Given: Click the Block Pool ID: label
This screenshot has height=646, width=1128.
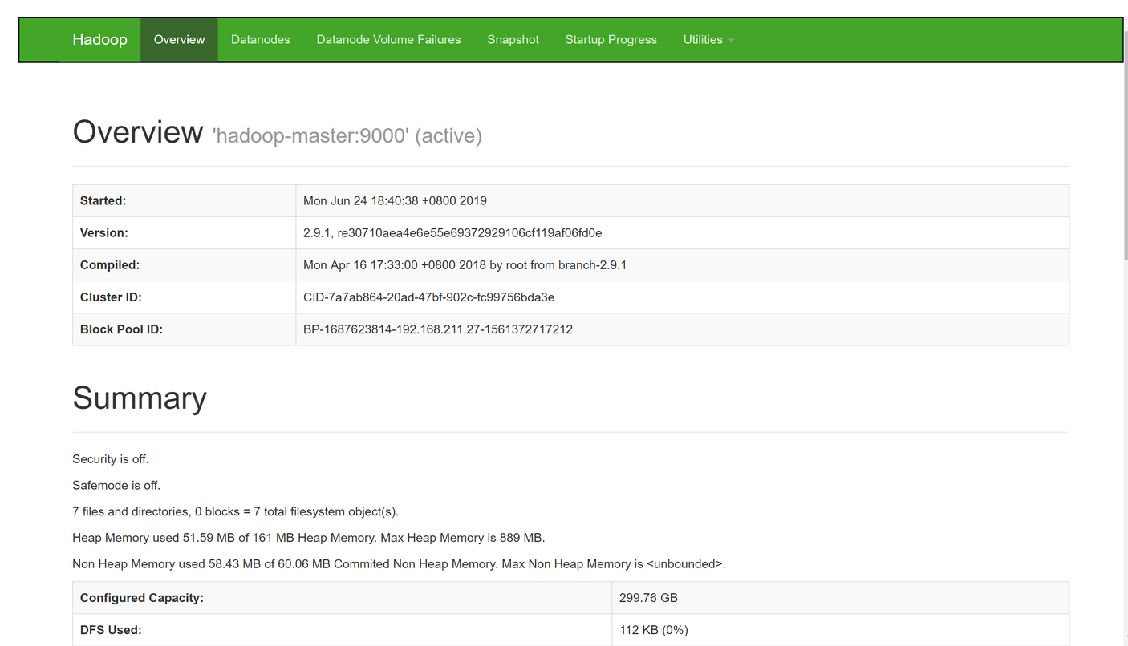Looking at the screenshot, I should click(x=121, y=329).
